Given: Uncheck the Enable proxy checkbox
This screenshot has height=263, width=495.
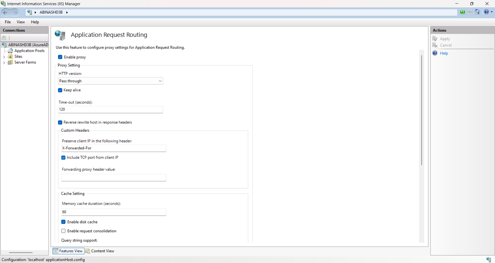Looking at the screenshot, I should (60, 57).
